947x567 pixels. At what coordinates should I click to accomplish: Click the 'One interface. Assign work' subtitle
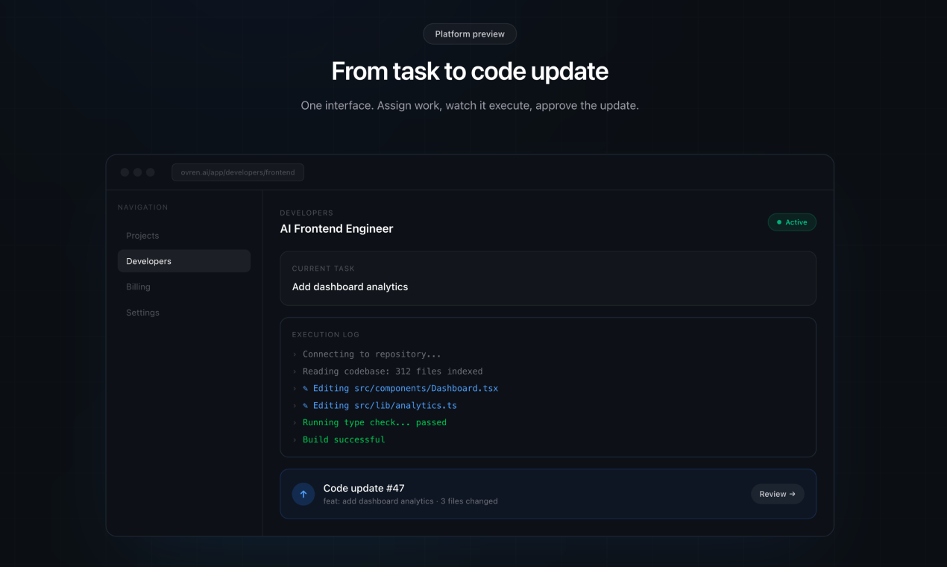470,106
